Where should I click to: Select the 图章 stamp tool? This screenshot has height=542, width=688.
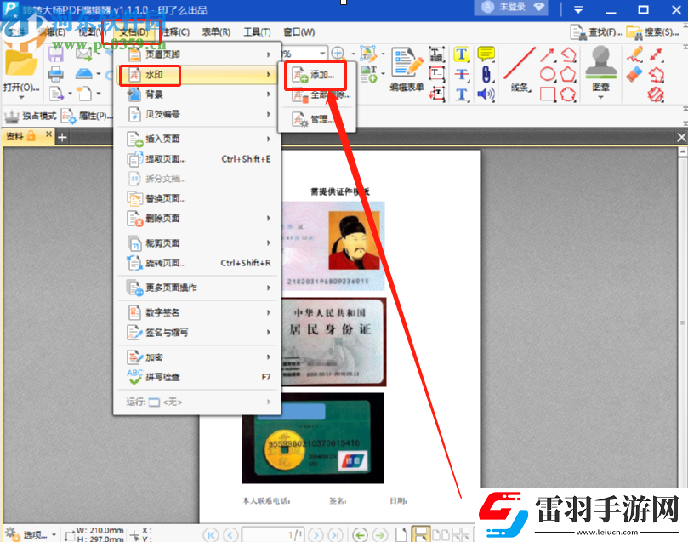(x=600, y=69)
